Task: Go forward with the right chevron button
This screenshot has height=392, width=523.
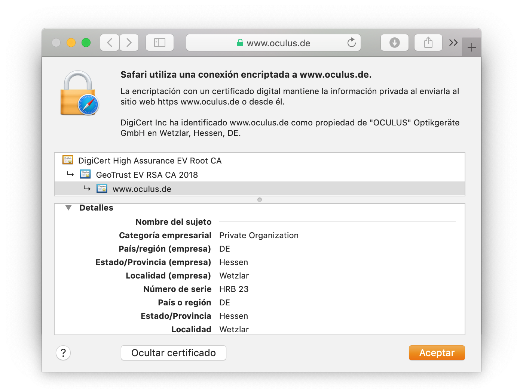Action: coord(129,43)
